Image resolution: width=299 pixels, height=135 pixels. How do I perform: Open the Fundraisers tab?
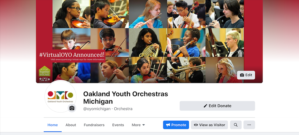[x=94, y=125]
